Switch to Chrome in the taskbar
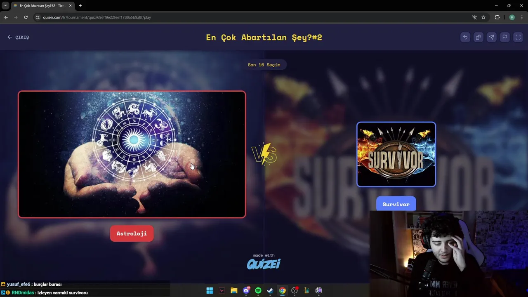Viewport: 528px width, 297px height. pyautogui.click(x=282, y=290)
